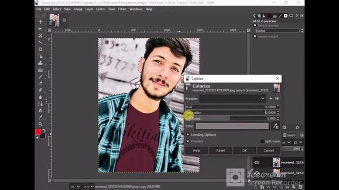This screenshot has width=339, height=190.
Task: Click the Help button in Colorize
Action: (197, 150)
